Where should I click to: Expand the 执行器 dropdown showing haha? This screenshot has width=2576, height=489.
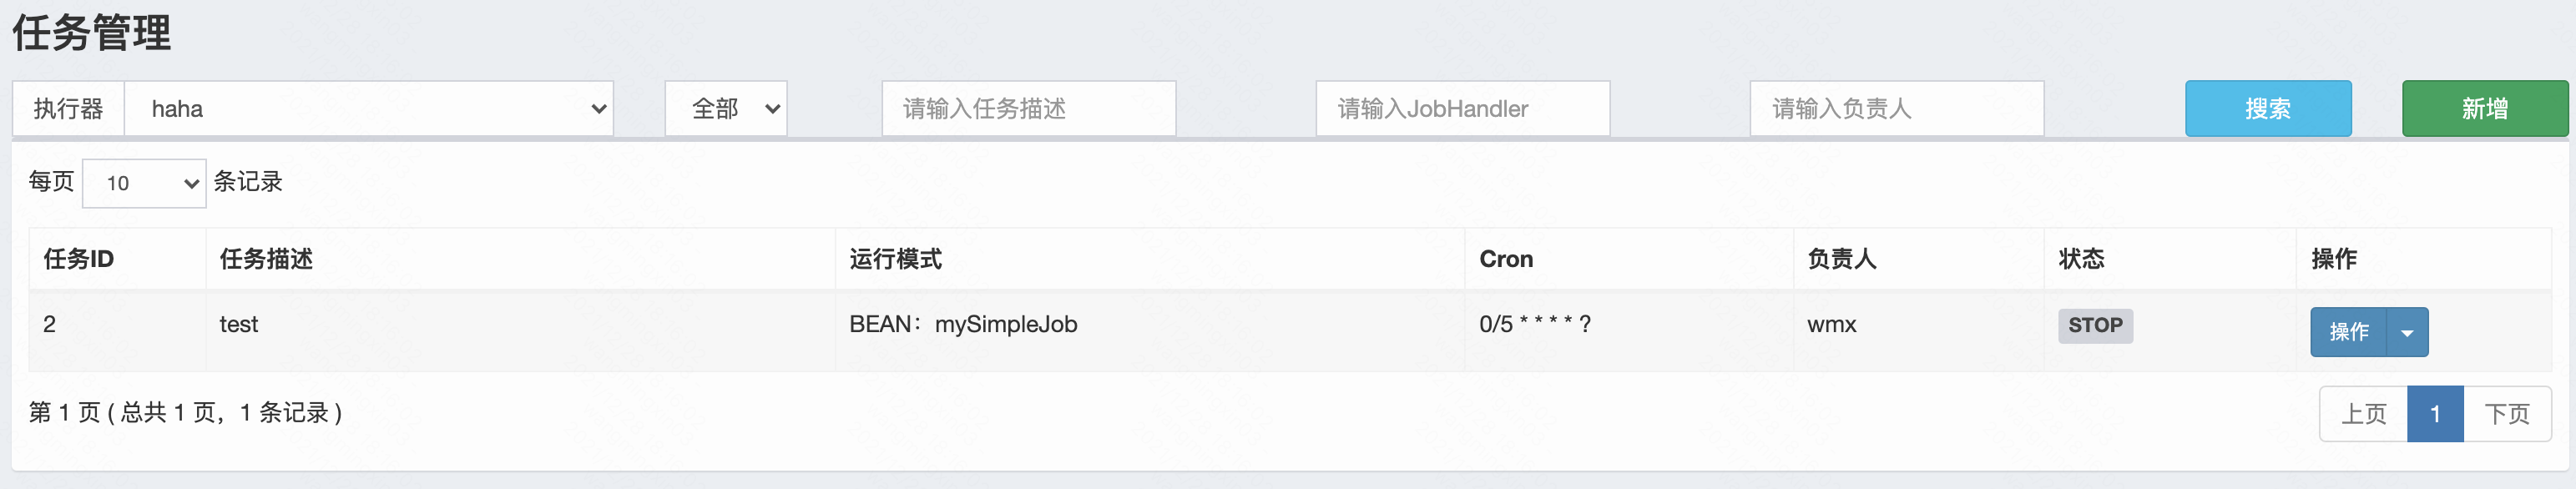coord(368,109)
